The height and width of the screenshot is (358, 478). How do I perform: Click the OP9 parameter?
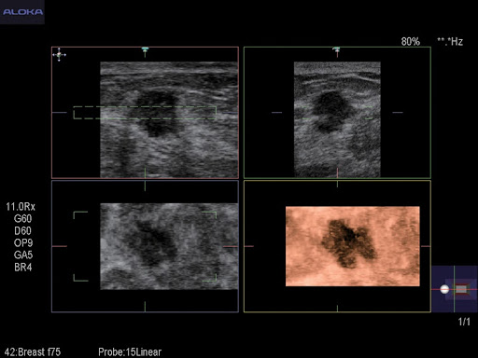tap(23, 243)
